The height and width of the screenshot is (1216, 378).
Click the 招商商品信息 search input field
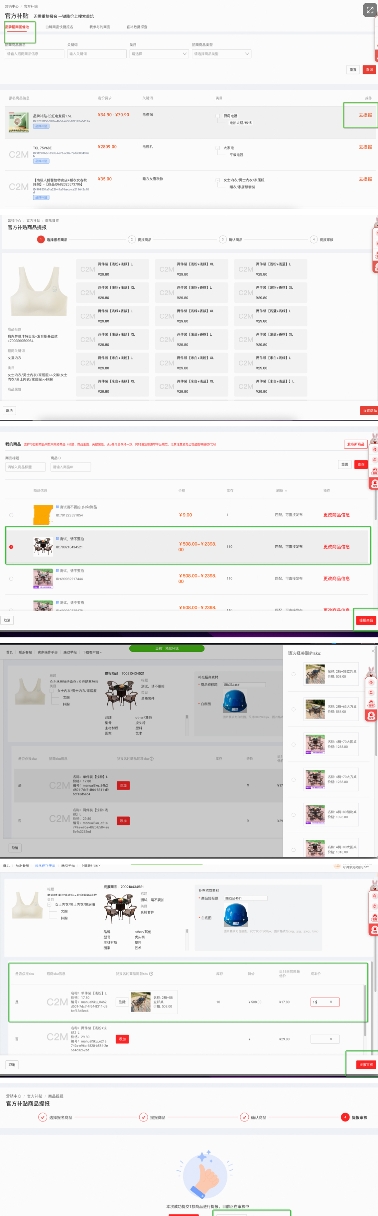(x=34, y=54)
